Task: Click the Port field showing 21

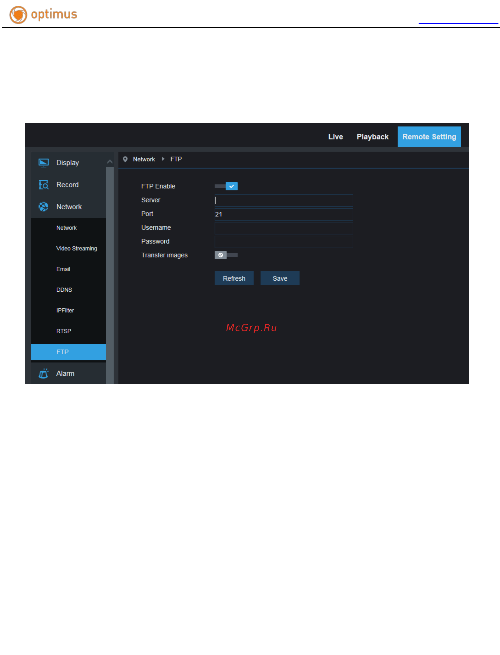Action: [x=284, y=214]
